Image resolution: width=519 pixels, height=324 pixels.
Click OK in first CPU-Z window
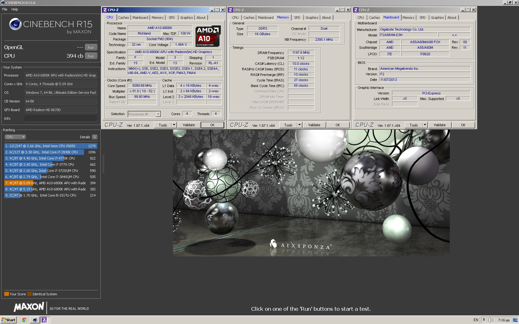pos(212,125)
